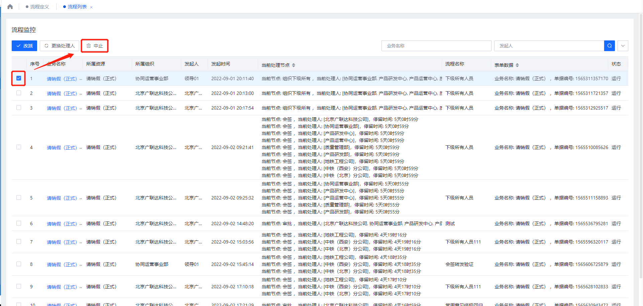This screenshot has width=643, height=306.
Task: Close the 流程列表 tab
Action: 91,7
